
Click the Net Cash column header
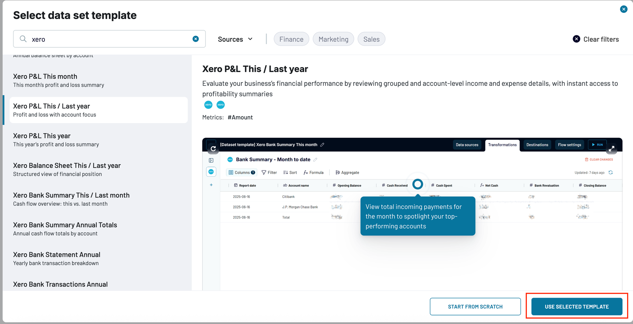pyautogui.click(x=489, y=186)
